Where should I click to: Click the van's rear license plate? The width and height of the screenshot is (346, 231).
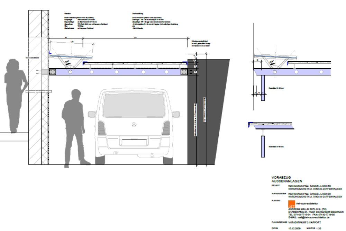tap(134, 142)
